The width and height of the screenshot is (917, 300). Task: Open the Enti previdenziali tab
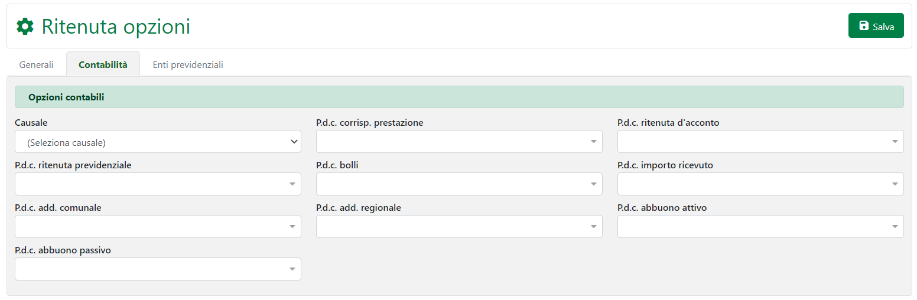(x=188, y=65)
